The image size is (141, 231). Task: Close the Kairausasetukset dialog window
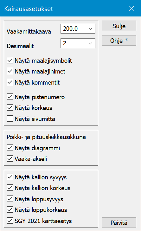[x=131, y=9]
